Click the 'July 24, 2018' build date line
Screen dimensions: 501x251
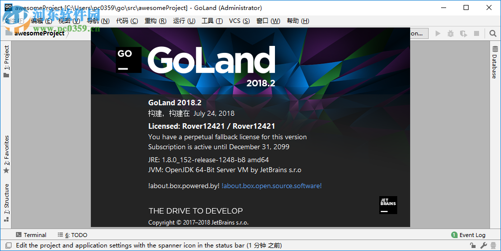192,113
